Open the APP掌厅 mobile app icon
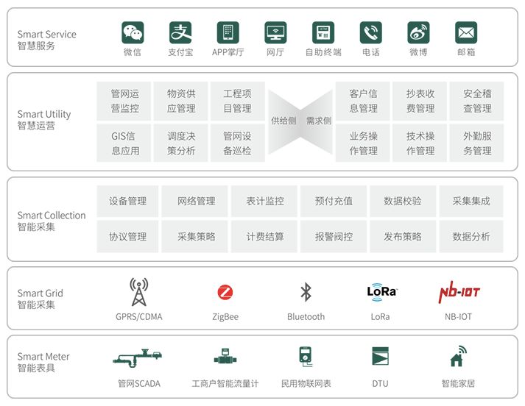The width and height of the screenshot is (525, 406). click(x=228, y=33)
